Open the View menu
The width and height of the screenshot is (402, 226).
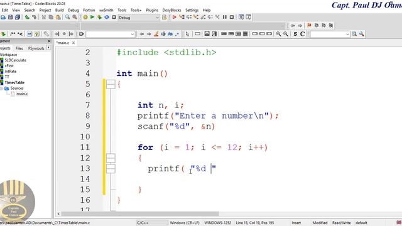click(x=16, y=10)
